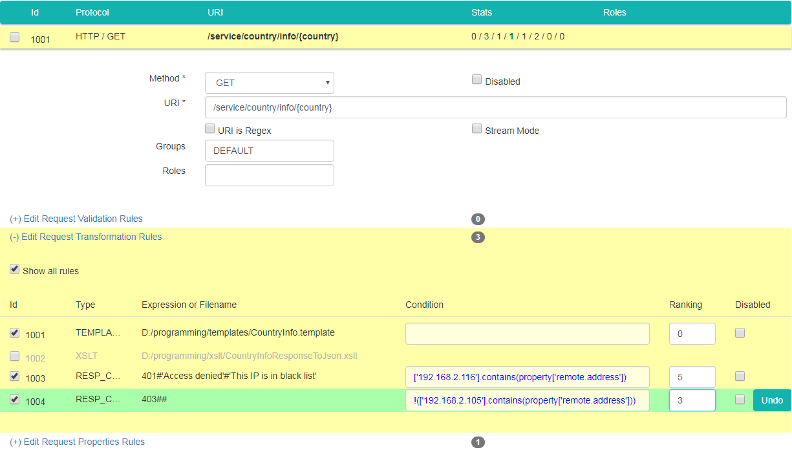Open the /service/country/info/{country} endpoint row

(273, 37)
